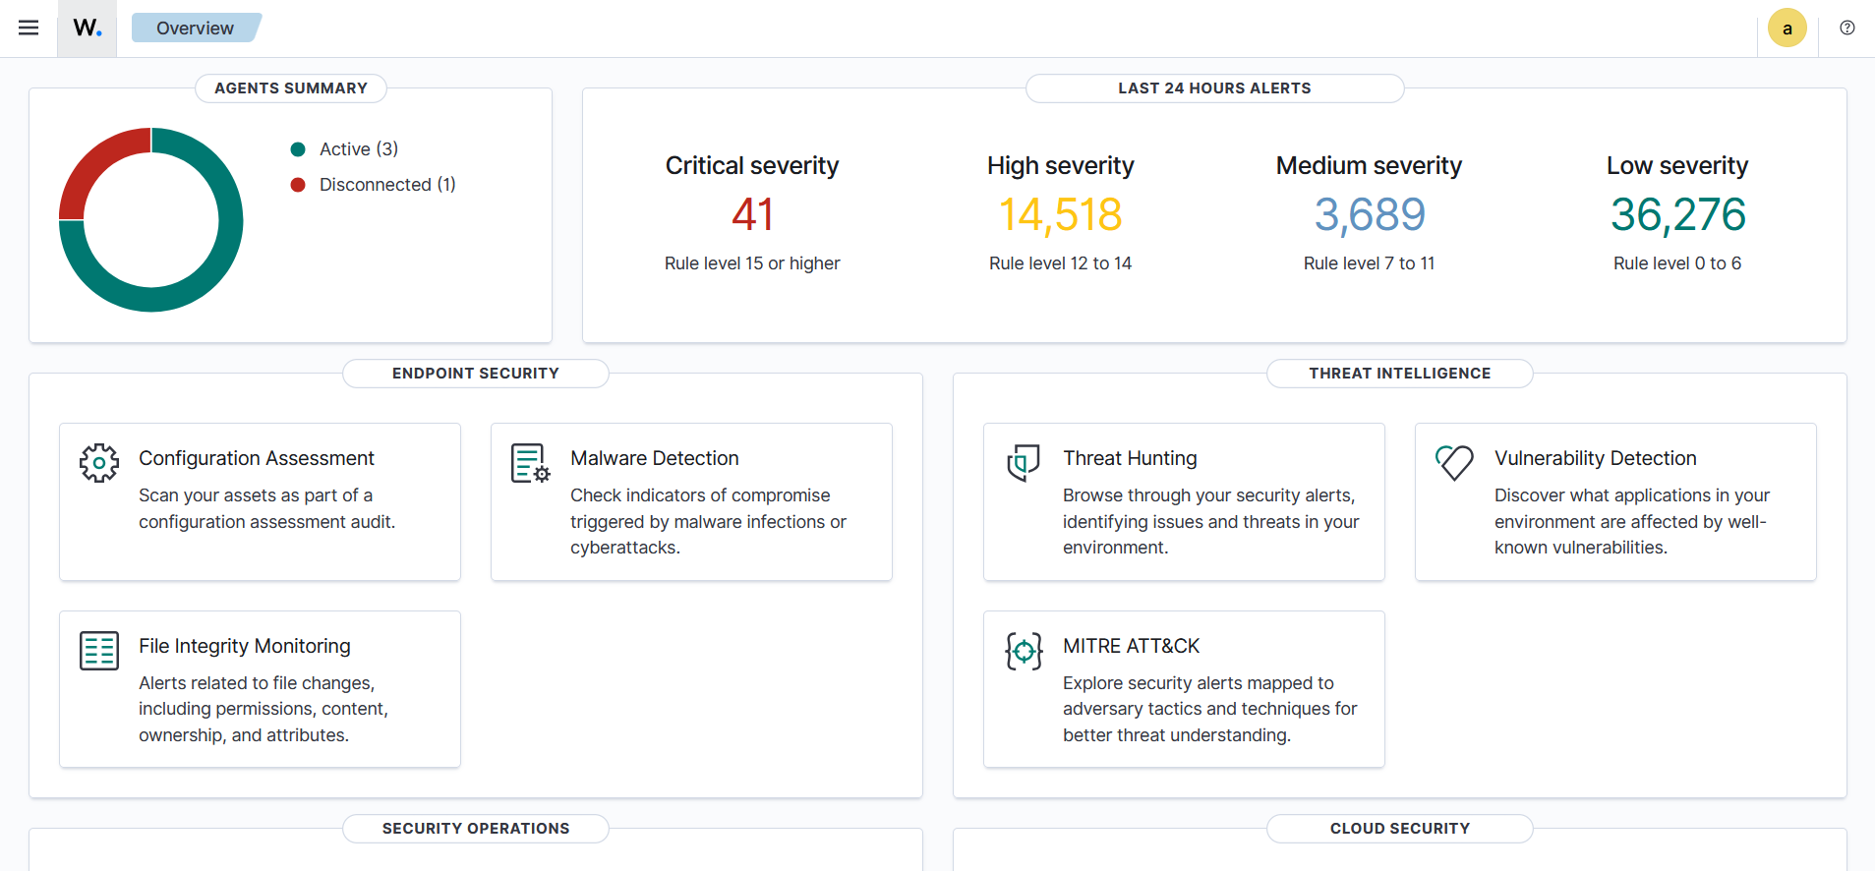Select the Overview breadcrumb tab
Image resolution: width=1875 pixels, height=871 pixels.
coord(195,29)
